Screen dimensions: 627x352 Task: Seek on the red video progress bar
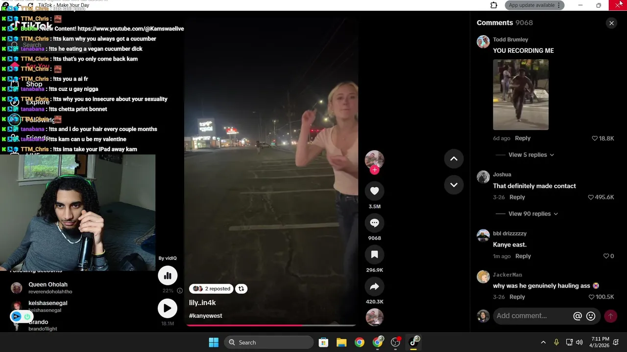[x=271, y=325]
